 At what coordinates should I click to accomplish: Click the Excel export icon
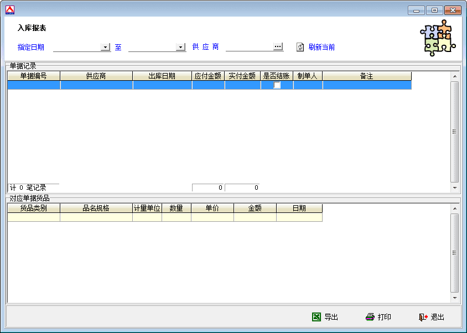coord(316,317)
